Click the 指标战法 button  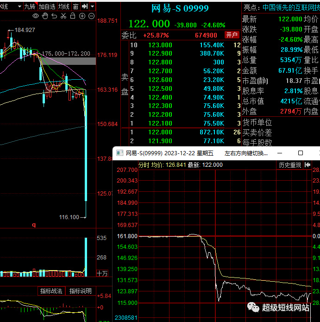coord(51,291)
